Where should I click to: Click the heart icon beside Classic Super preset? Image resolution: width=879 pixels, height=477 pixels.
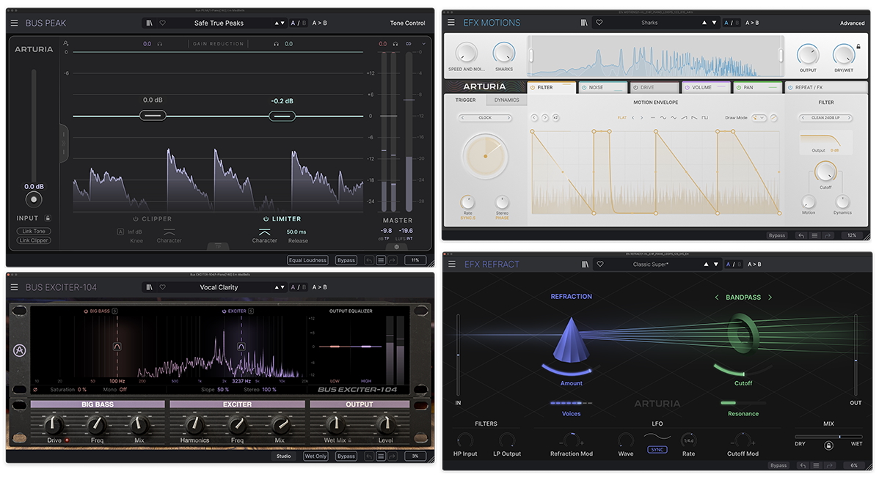click(x=599, y=265)
